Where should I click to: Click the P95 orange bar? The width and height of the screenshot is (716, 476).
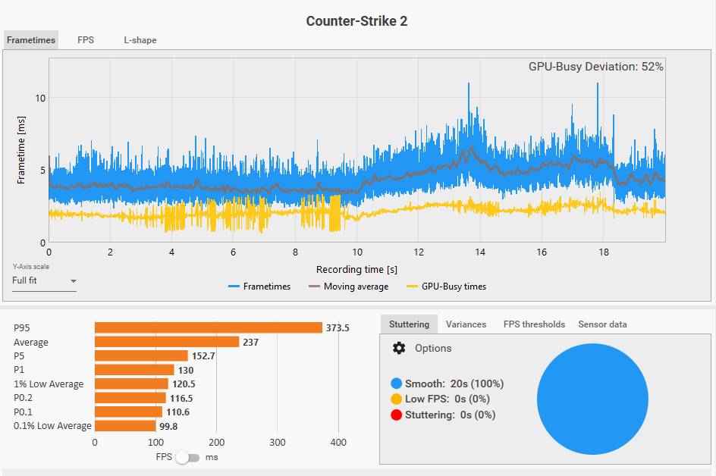tap(208, 327)
